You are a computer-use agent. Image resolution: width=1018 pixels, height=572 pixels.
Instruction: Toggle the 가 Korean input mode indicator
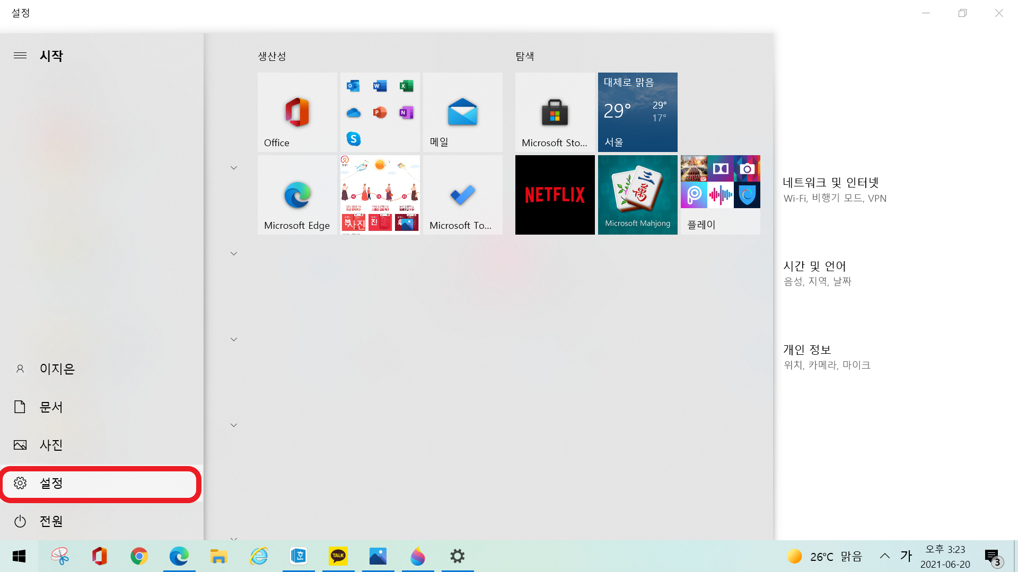pos(906,556)
